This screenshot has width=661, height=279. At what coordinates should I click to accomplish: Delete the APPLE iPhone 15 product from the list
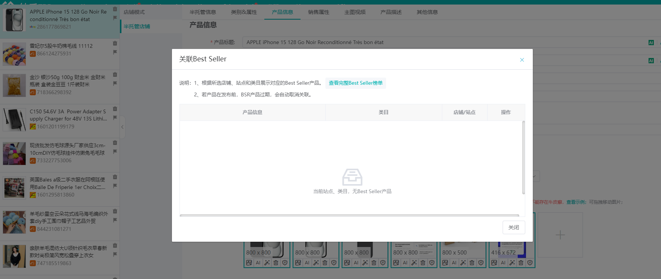(x=115, y=9)
